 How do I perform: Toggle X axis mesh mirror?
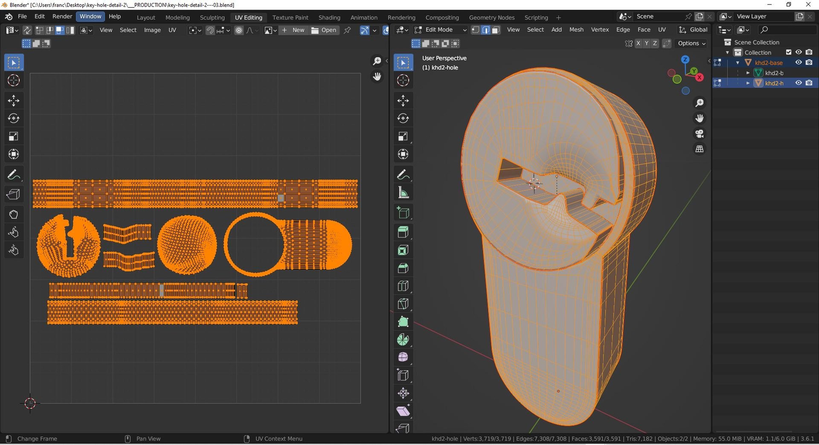pyautogui.click(x=638, y=44)
